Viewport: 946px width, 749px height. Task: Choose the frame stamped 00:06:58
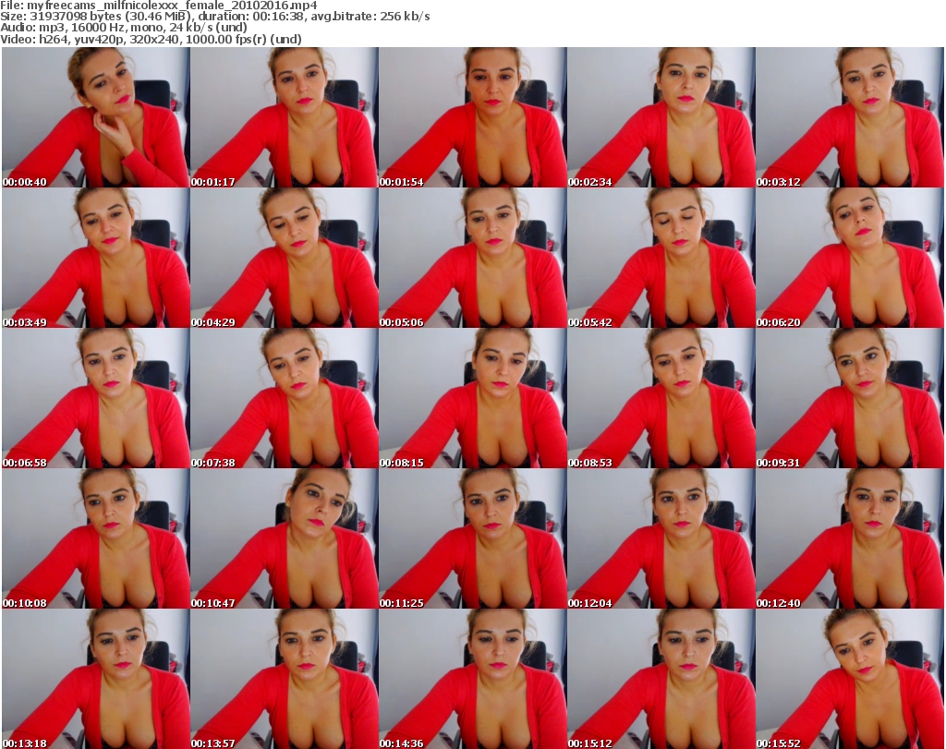coord(95,398)
